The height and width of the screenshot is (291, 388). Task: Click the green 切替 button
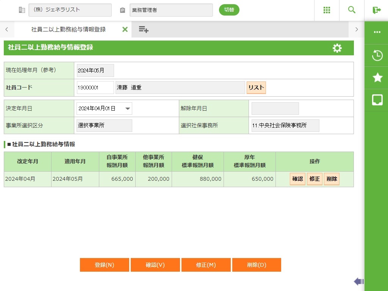click(229, 10)
